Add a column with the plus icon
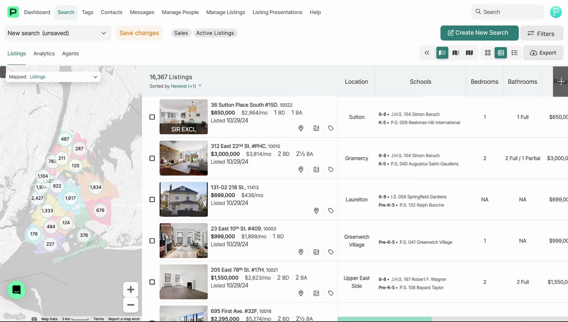This screenshot has width=568, height=322. (x=561, y=82)
